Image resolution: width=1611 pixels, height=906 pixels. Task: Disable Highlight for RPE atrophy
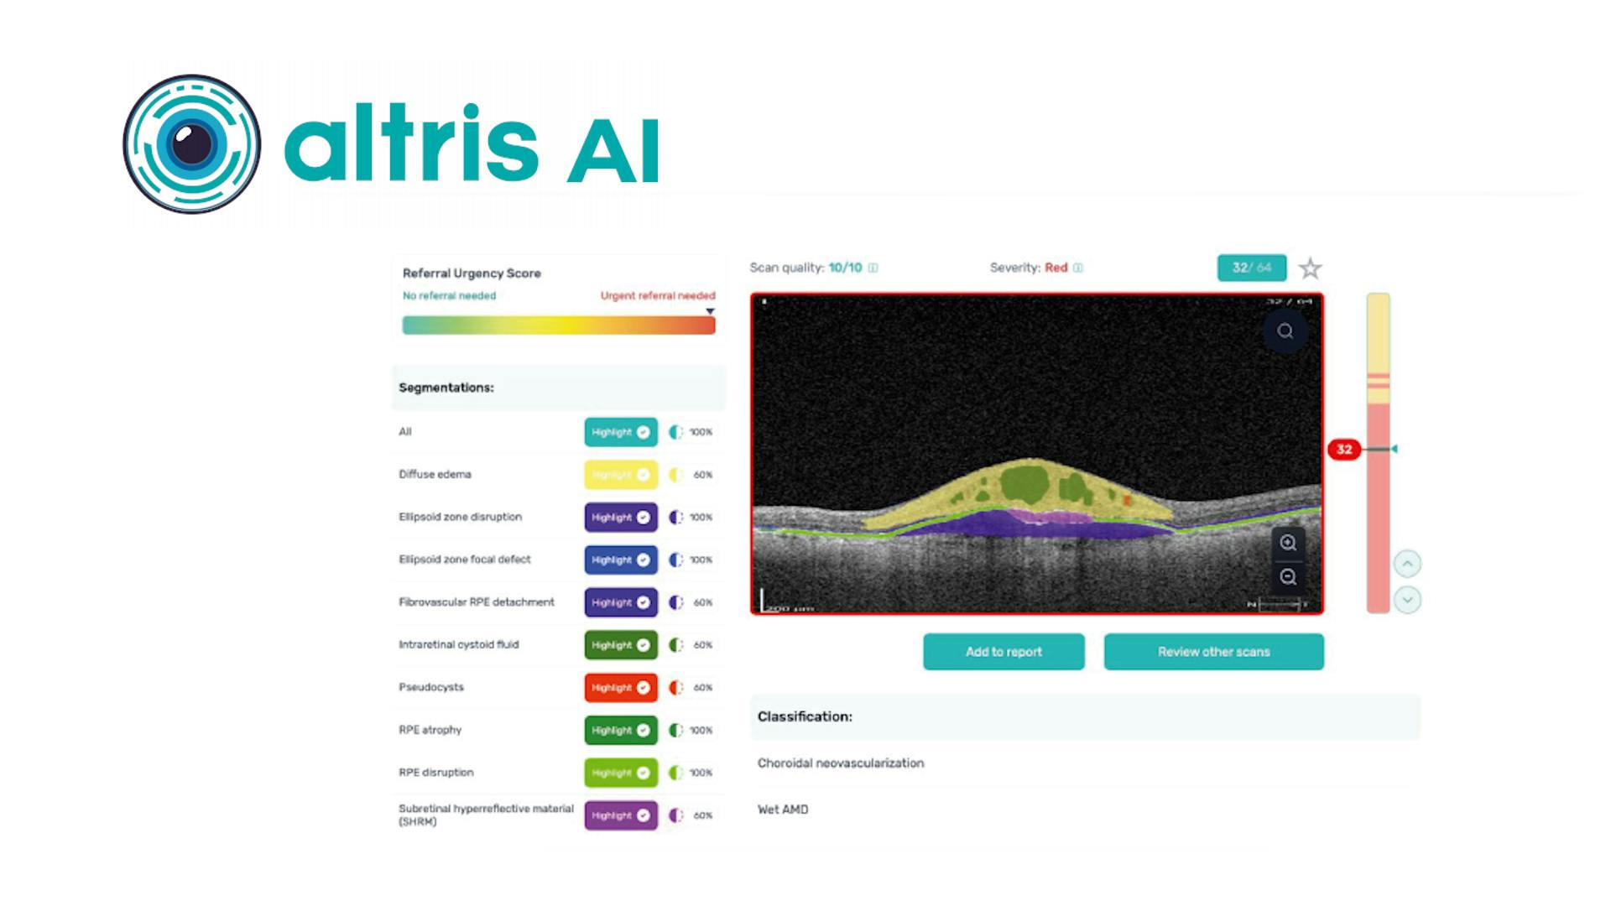[620, 730]
